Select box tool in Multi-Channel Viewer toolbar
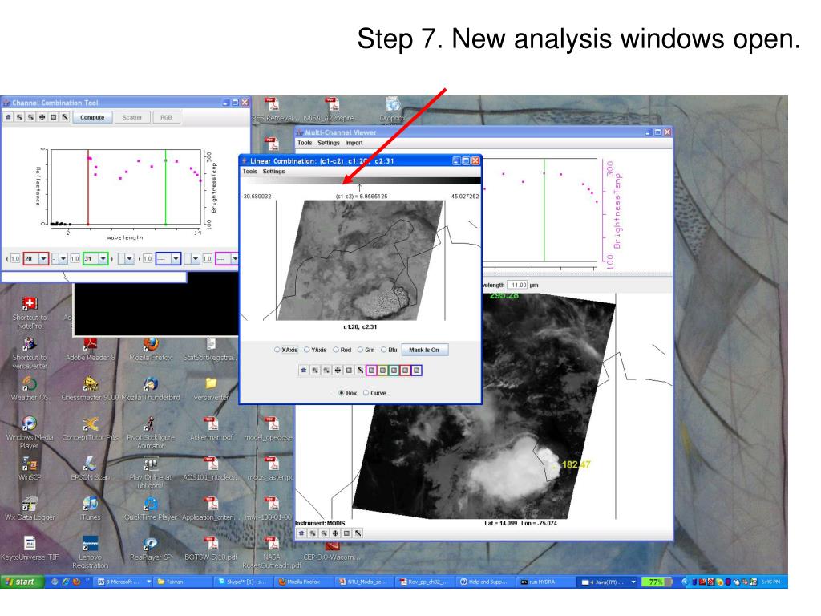This screenshot has height=616, width=821. pos(346,533)
